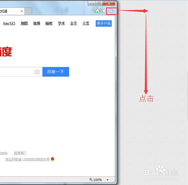Image resolution: width=188 pixels, height=185 pixels.
Task: Click the 百度一下 search button
Action: click(x=56, y=72)
